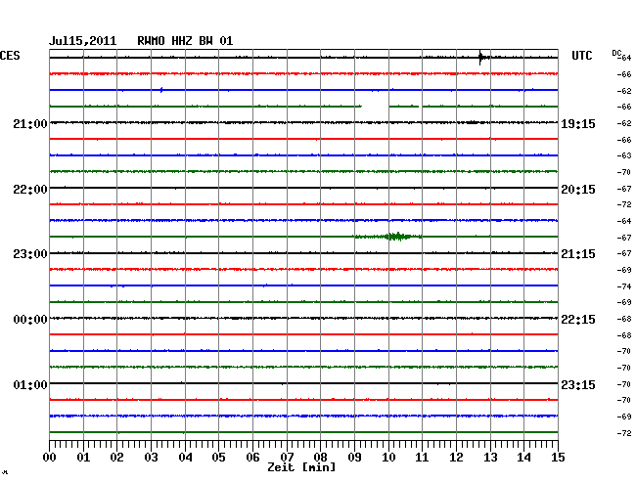Viewport: 636px width, 483px height.
Task: Click minute label 10 on the time axis
Action: pyautogui.click(x=388, y=458)
